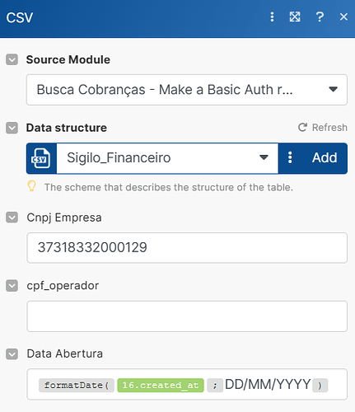Click the Data structure label
Image resolution: width=355 pixels, height=412 pixels.
point(67,128)
